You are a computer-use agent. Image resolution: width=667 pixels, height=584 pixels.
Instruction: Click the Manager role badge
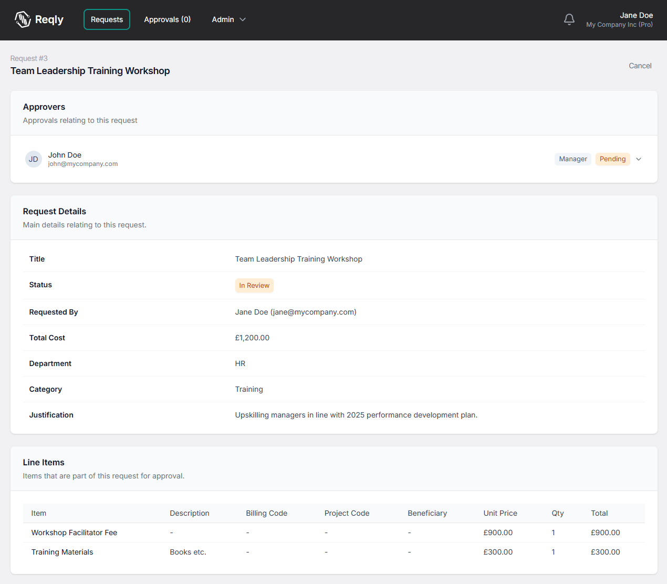tap(572, 159)
